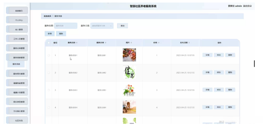Open the runner thumbnail in row 4
267x125 pixels.
click(x=129, y=107)
